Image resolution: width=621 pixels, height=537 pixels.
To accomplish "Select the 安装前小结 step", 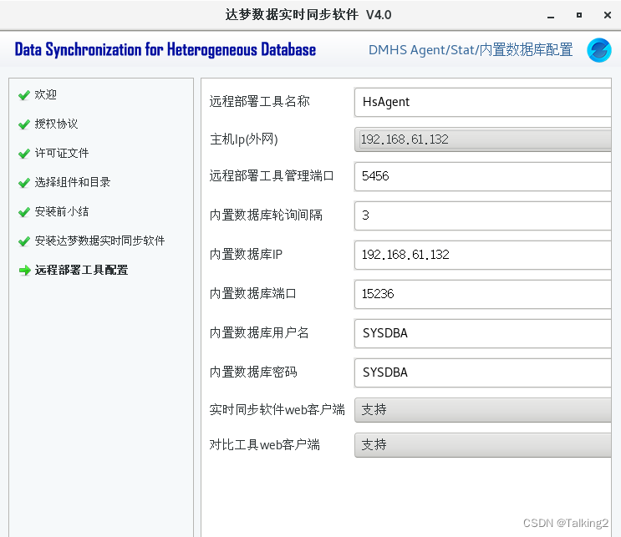I will coord(62,212).
